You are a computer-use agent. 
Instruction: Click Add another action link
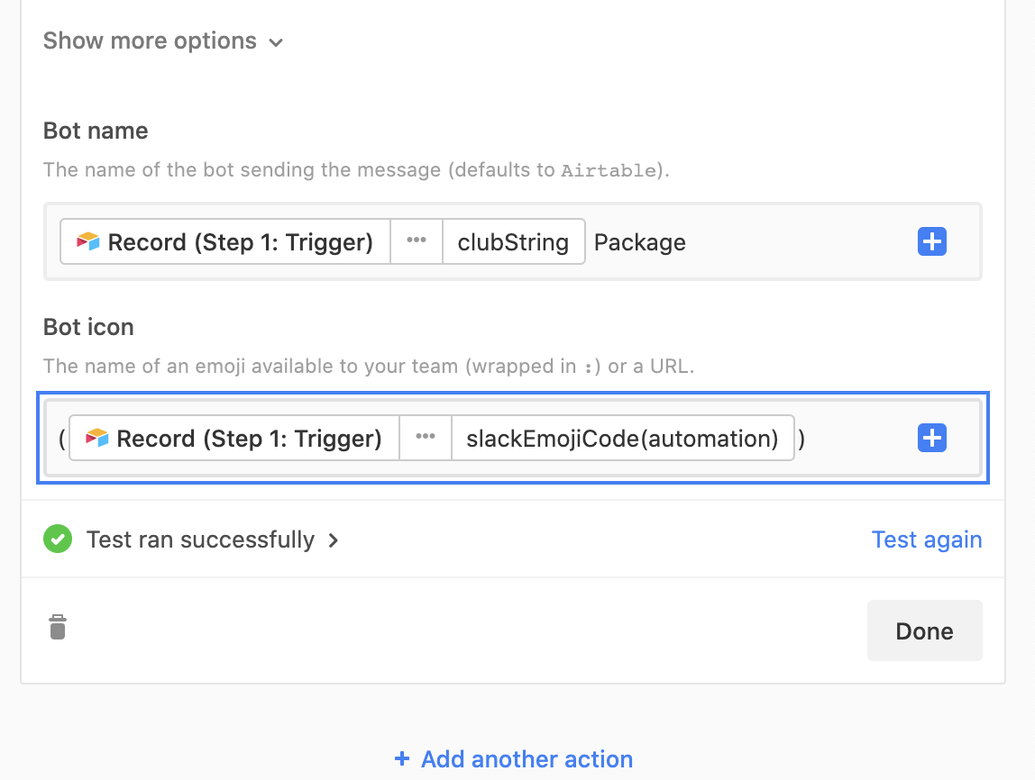pyautogui.click(x=527, y=759)
